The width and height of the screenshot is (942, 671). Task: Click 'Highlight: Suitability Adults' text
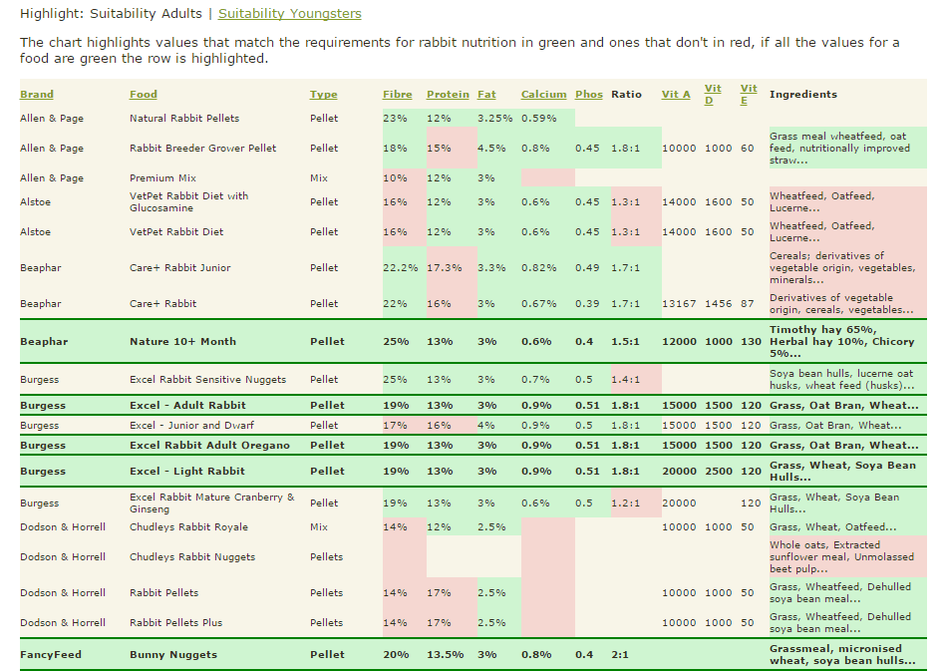pyautogui.click(x=111, y=14)
